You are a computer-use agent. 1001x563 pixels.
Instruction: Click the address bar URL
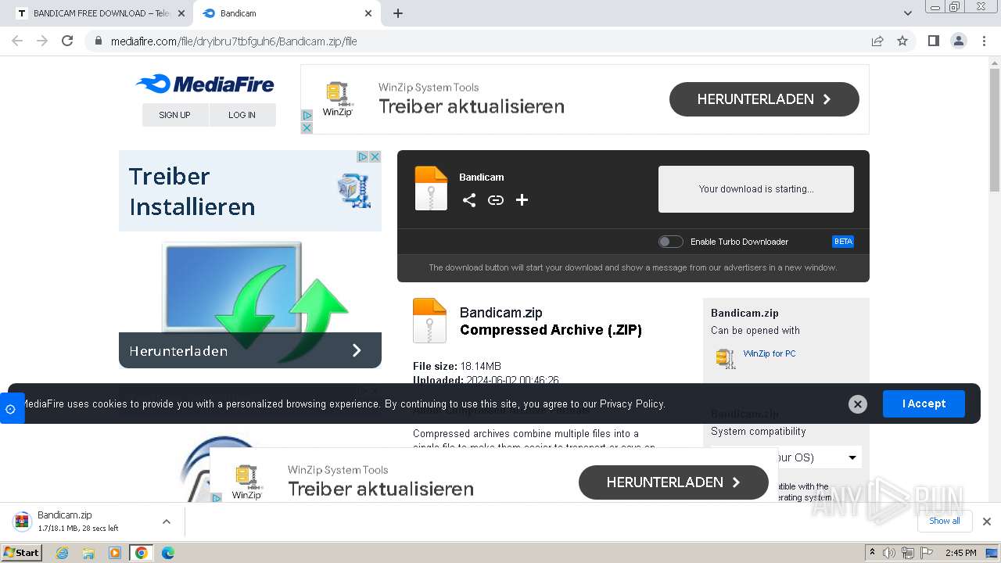tap(234, 41)
